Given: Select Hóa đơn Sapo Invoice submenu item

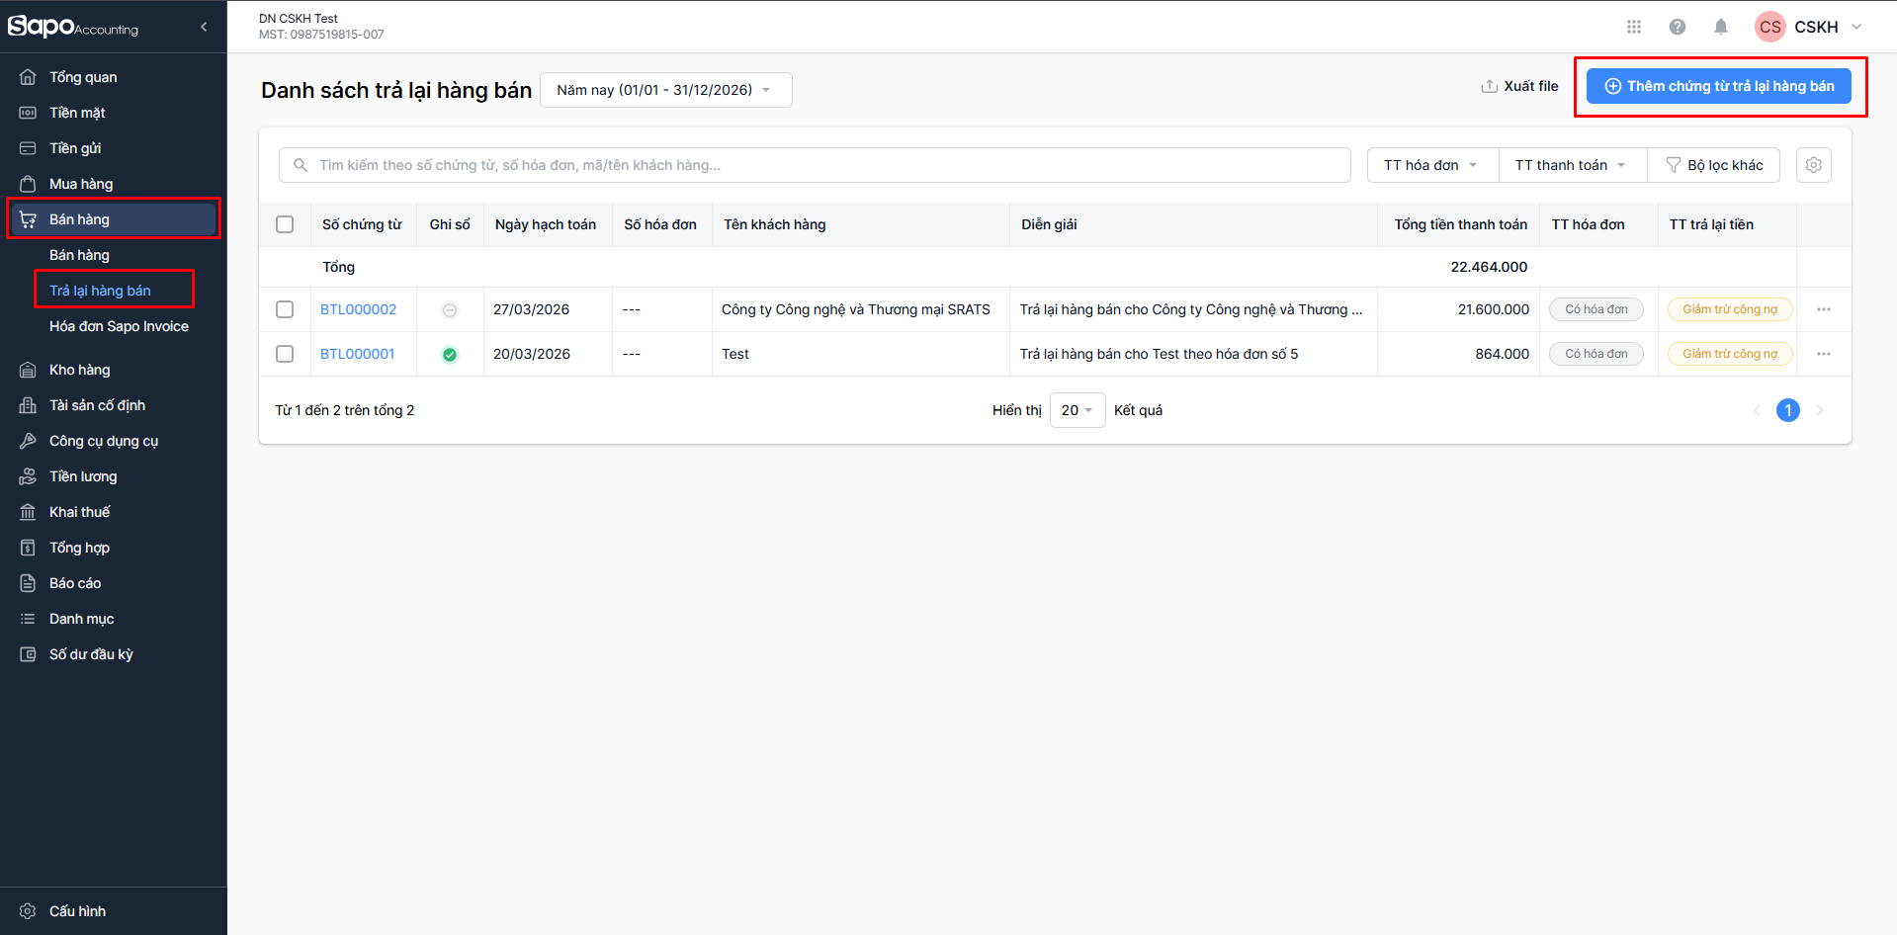Looking at the screenshot, I should (x=119, y=326).
